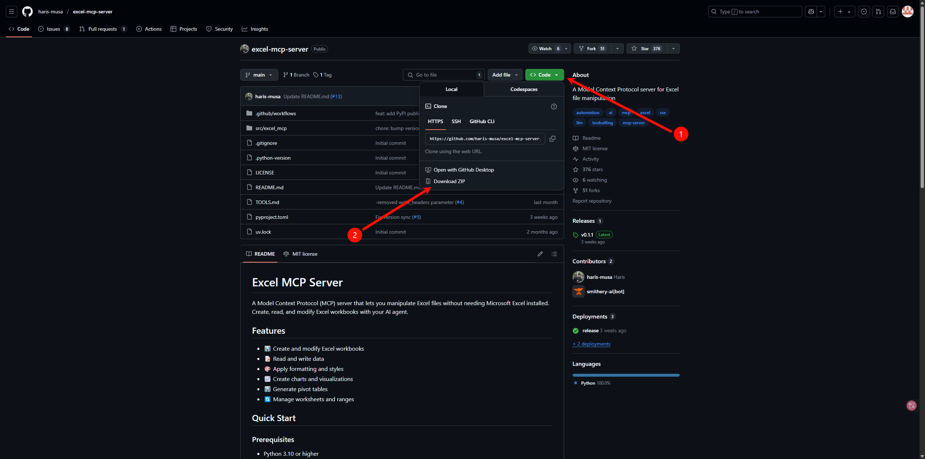Focus the Type / to search box

point(755,12)
